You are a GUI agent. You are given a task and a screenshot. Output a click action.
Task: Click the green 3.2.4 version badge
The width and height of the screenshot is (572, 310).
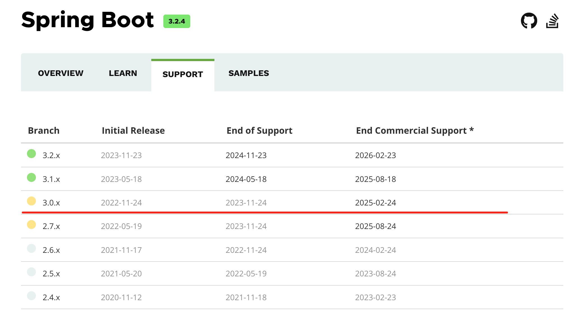tap(177, 21)
